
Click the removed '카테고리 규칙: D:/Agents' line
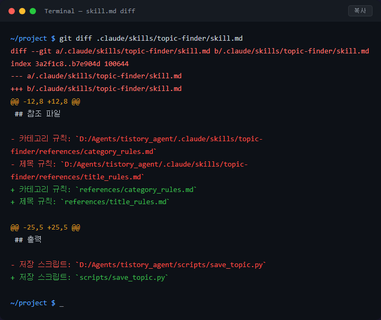click(137, 139)
